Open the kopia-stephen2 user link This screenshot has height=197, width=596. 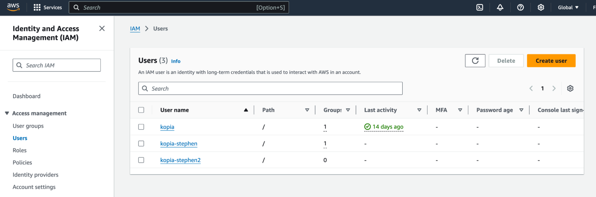[x=180, y=160]
